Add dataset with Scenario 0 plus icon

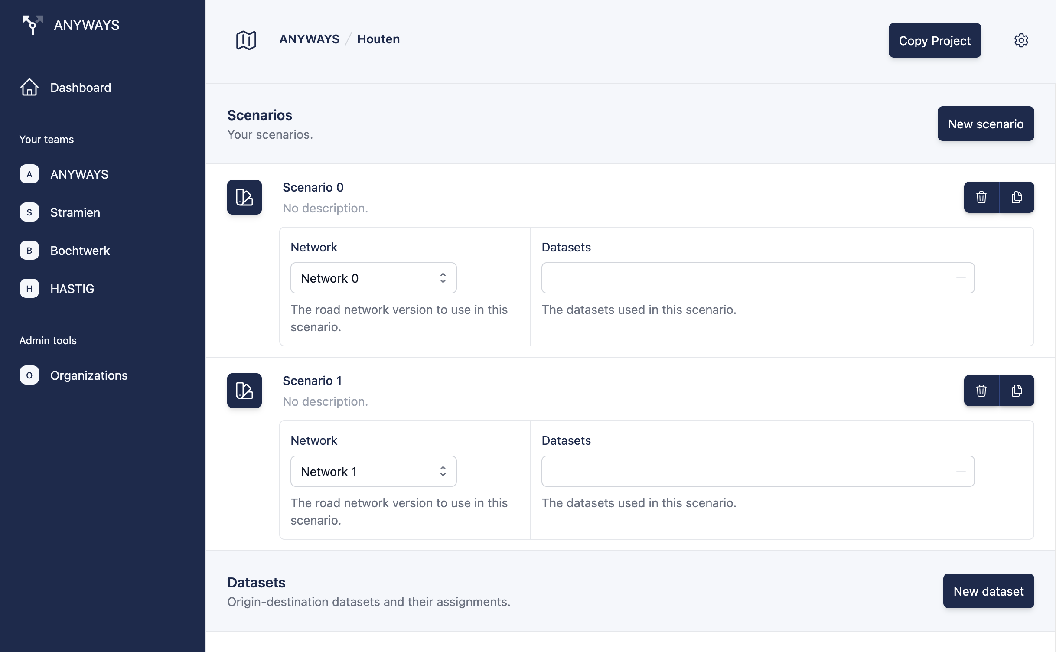click(961, 278)
